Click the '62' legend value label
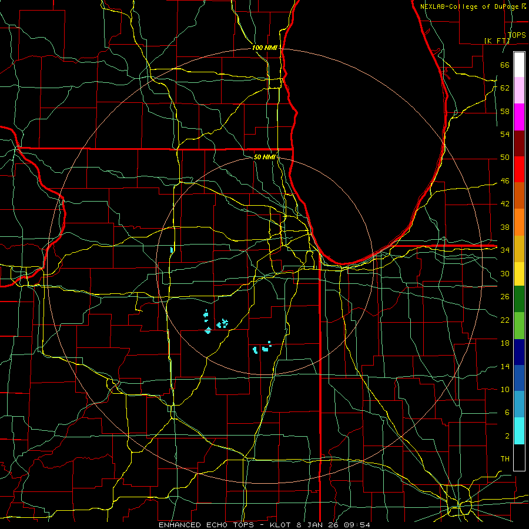The width and height of the screenshot is (529, 529). [x=505, y=88]
